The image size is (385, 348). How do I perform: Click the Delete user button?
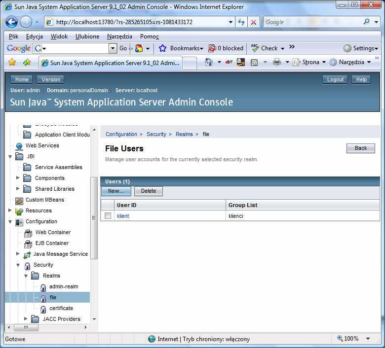click(149, 191)
